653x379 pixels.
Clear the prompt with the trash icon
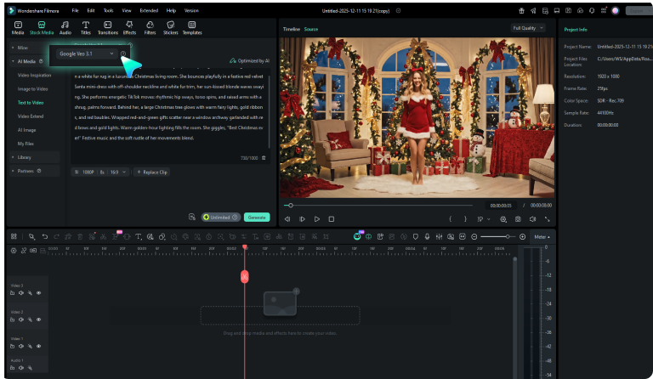coord(264,158)
